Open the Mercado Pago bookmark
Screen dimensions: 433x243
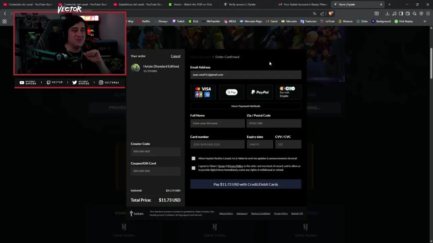click(251, 21)
